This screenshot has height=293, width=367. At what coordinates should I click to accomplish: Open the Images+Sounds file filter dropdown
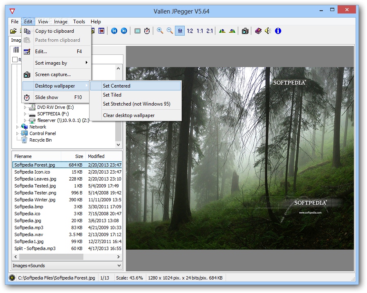coord(119,266)
